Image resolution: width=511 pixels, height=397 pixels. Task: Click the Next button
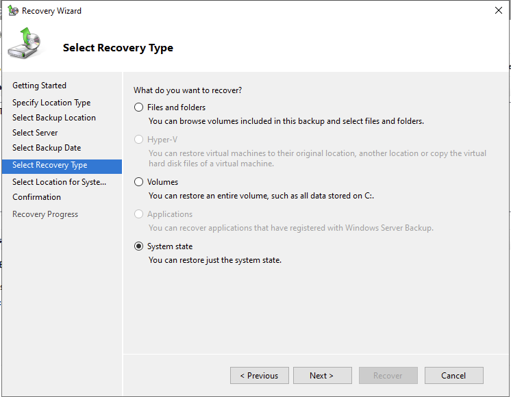pyautogui.click(x=323, y=376)
